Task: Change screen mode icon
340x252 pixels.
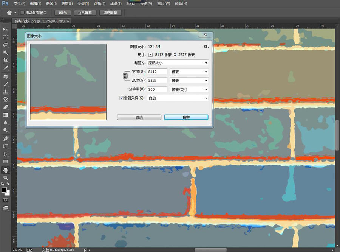Action: (5, 208)
